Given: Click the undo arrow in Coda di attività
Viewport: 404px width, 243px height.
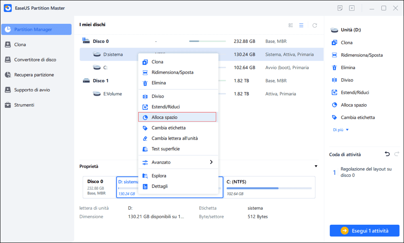Looking at the screenshot, I should coord(387,154).
